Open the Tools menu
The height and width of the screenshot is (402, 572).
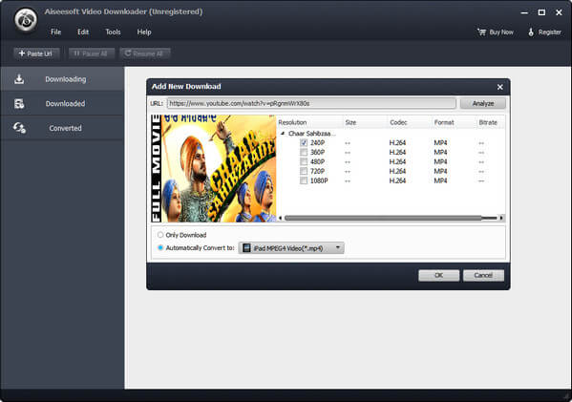pos(113,32)
